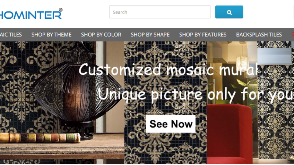Click the Customized mosaic mural headline
The height and width of the screenshot is (165, 294).
click(x=168, y=70)
